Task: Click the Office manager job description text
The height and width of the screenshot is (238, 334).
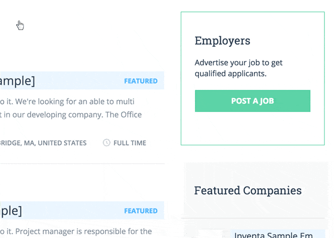Action: click(71, 108)
